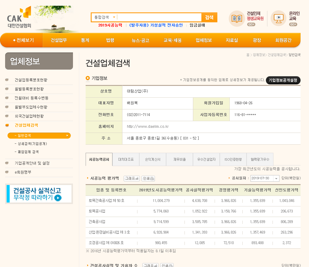Open the (발주자용) 기성실적 전자승인 link
The image size is (309, 267).
click(156, 25)
